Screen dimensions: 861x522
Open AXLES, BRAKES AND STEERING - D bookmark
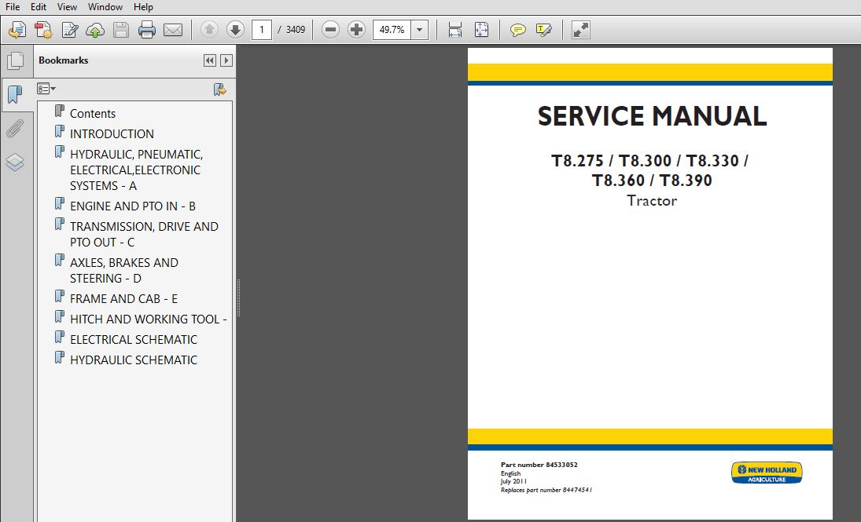(124, 270)
